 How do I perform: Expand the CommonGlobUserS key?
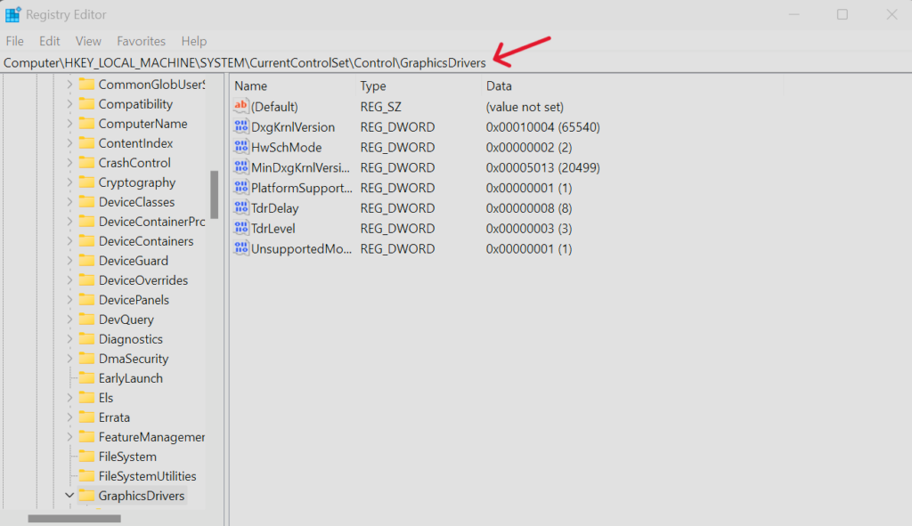coord(69,85)
